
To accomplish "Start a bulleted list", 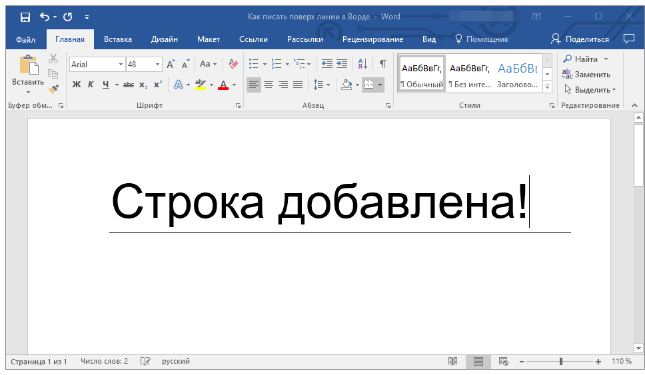I will (x=253, y=64).
